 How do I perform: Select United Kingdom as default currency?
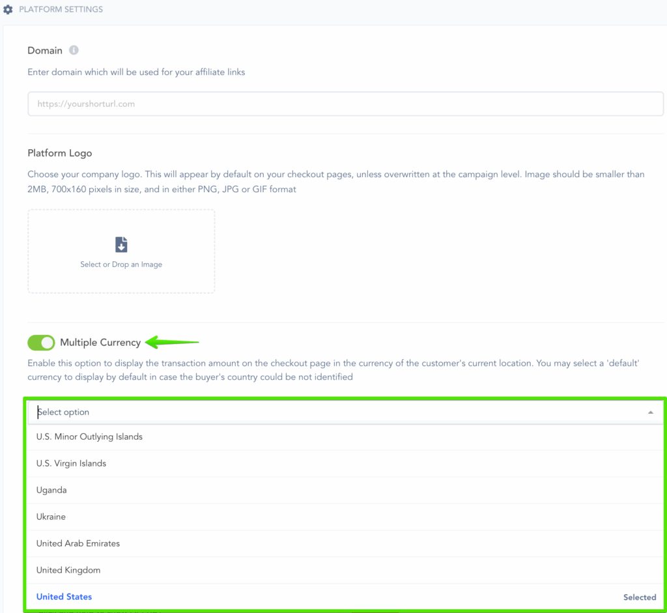tap(68, 570)
